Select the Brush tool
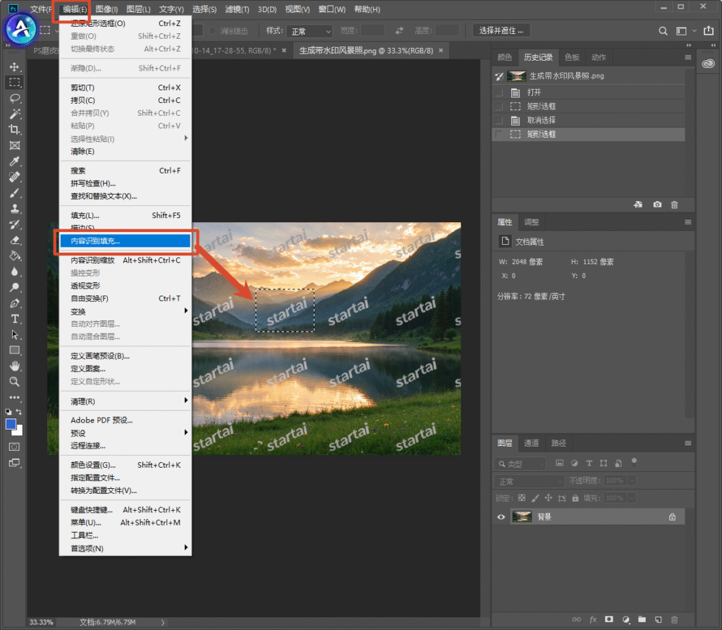The image size is (722, 630). [14, 193]
